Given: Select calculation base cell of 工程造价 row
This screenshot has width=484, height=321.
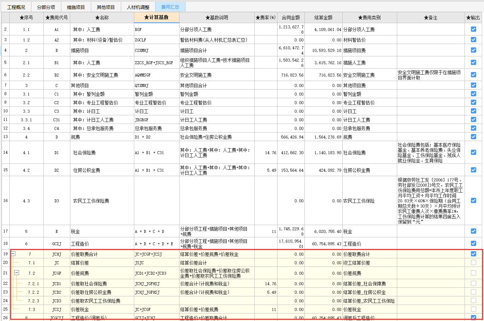Looking at the screenshot, I should pyautogui.click(x=156, y=244).
